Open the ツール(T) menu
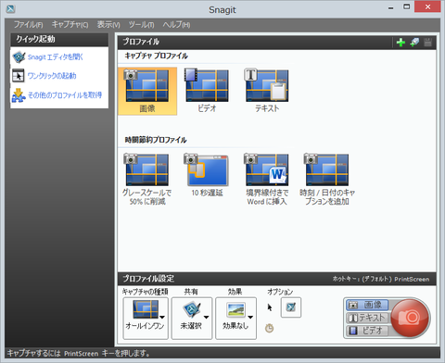Screen dimensions: 445x363 pos(141,25)
